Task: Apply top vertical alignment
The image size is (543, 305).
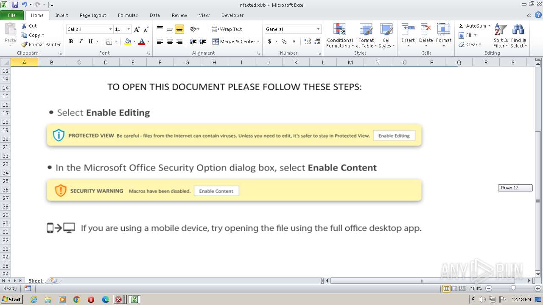Action: 160,29
